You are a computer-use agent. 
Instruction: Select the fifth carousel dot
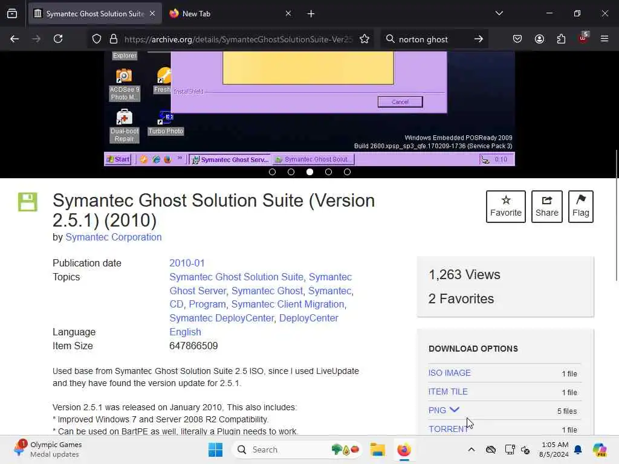tap(347, 172)
